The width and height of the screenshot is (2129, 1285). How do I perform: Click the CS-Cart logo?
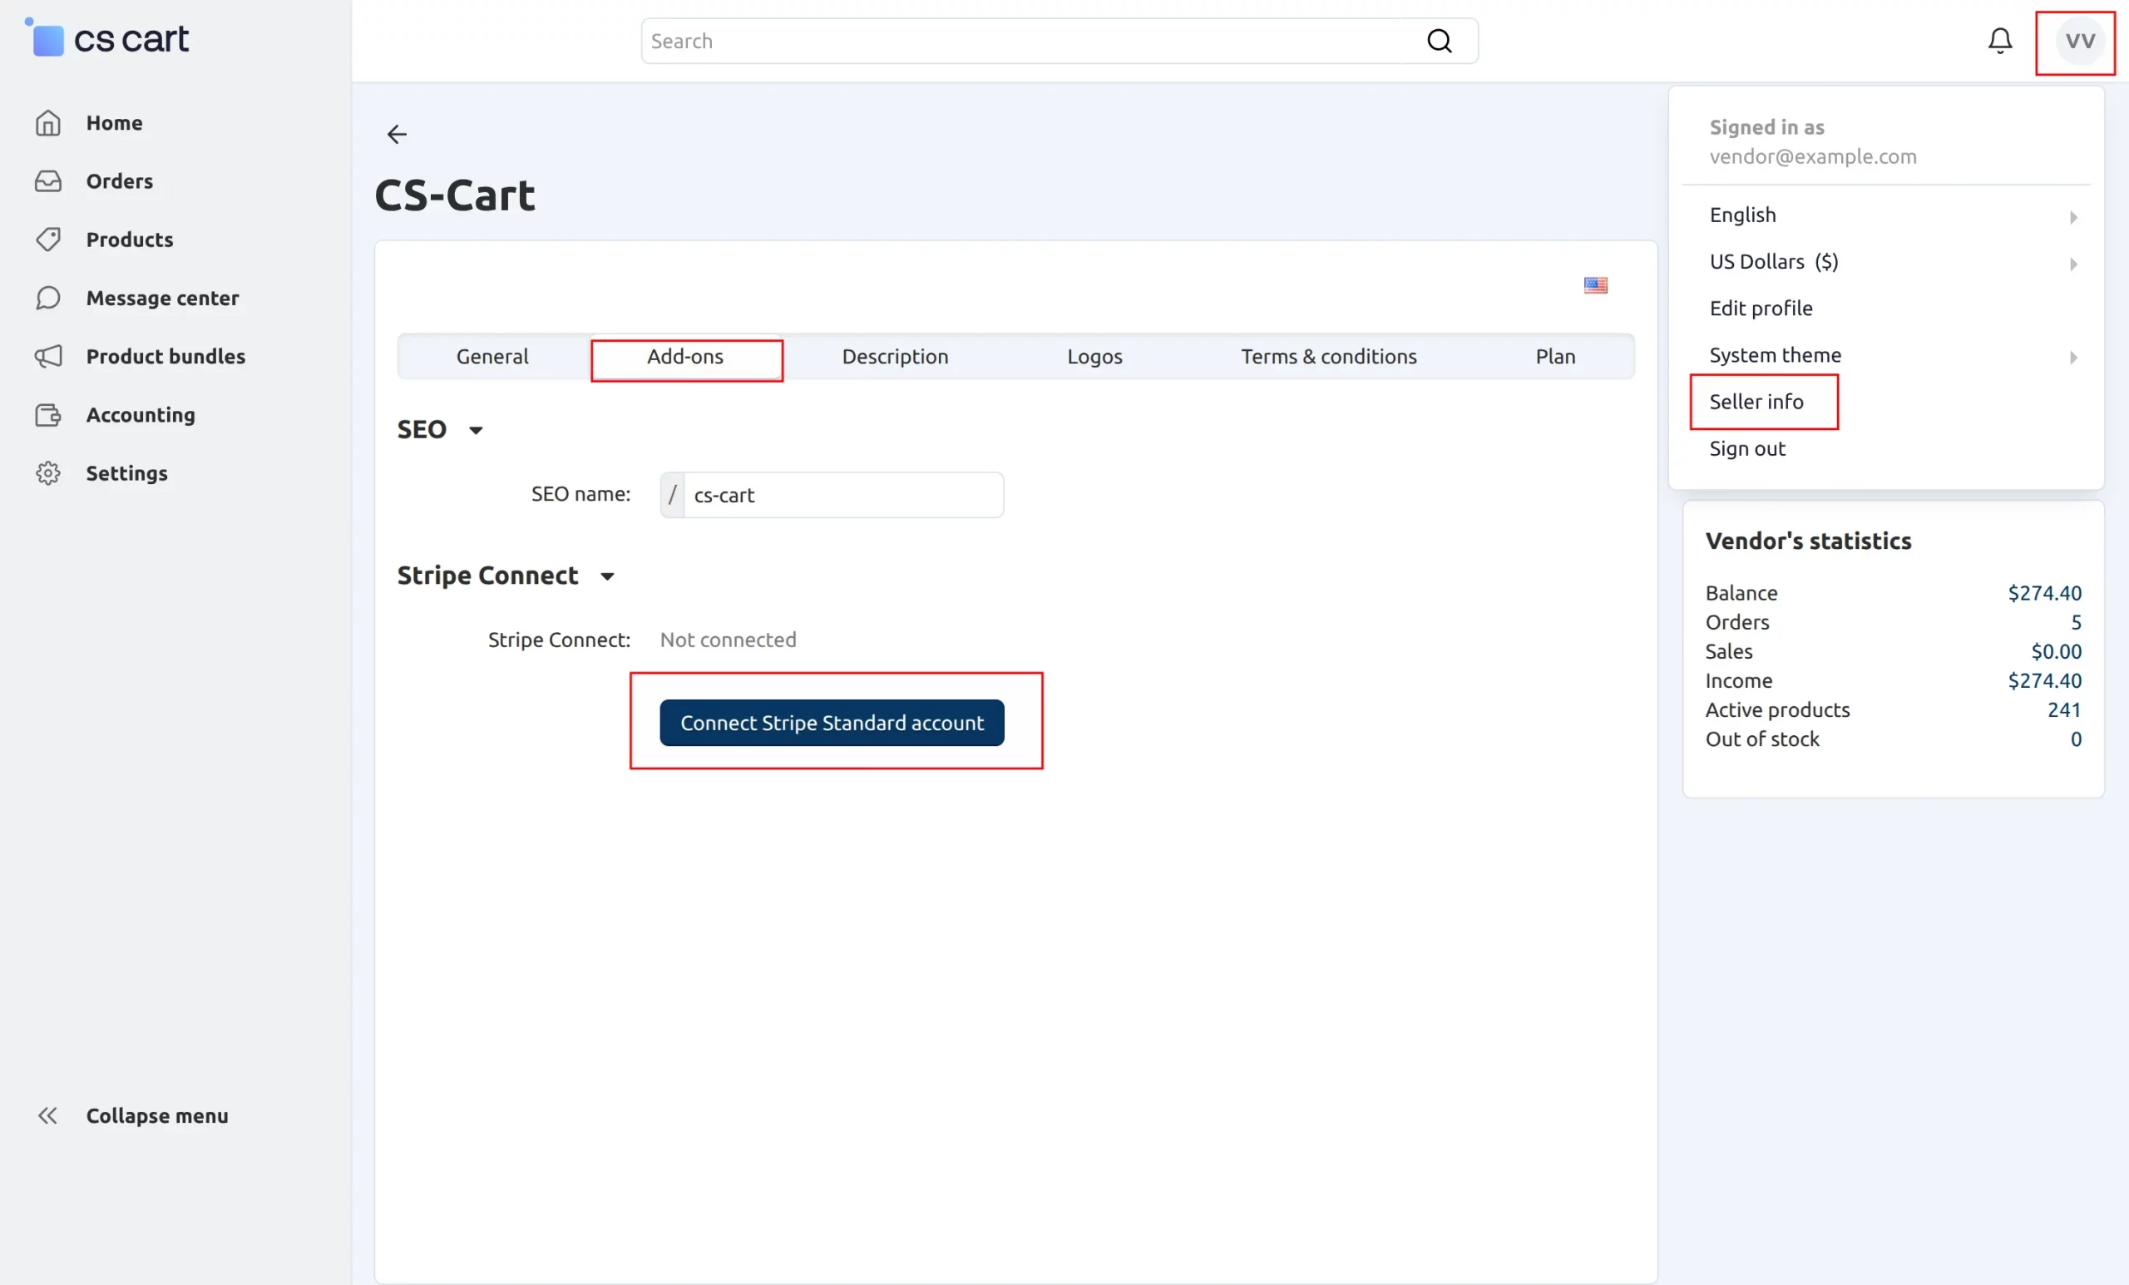point(107,38)
